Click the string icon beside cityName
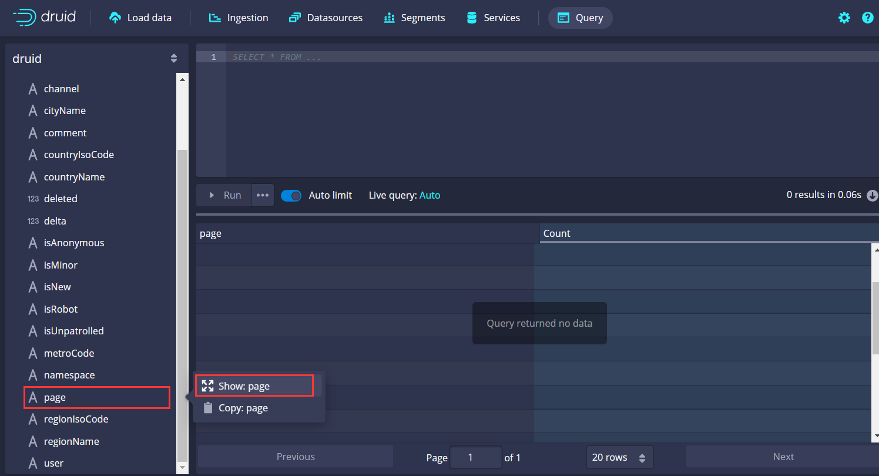The height and width of the screenshot is (476, 879). [33, 110]
